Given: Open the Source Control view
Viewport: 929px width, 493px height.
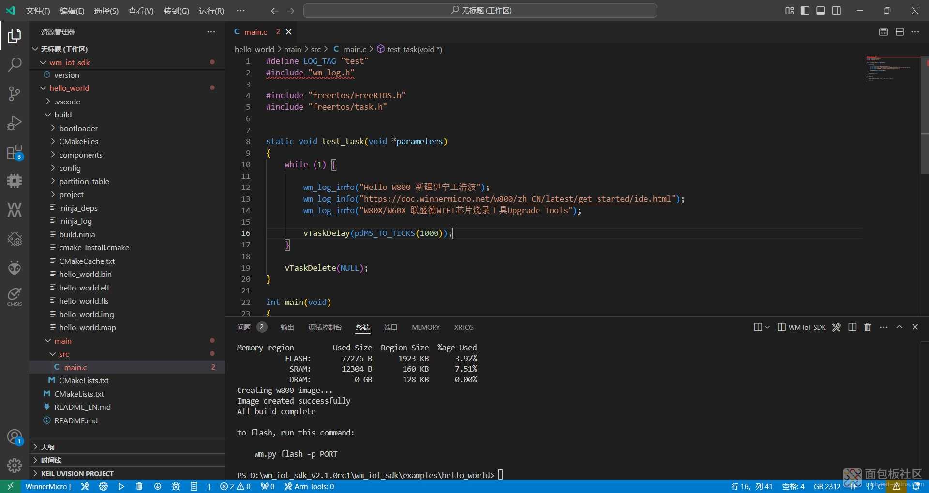Looking at the screenshot, I should click(15, 93).
